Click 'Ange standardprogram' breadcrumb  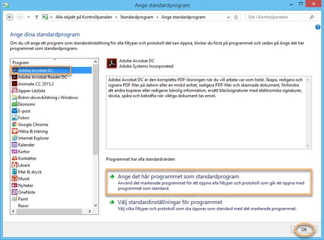(183, 17)
